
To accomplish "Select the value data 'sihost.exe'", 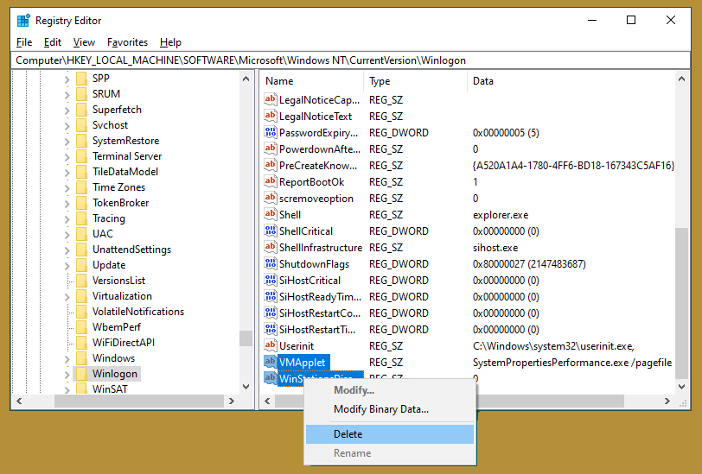I will pos(495,248).
